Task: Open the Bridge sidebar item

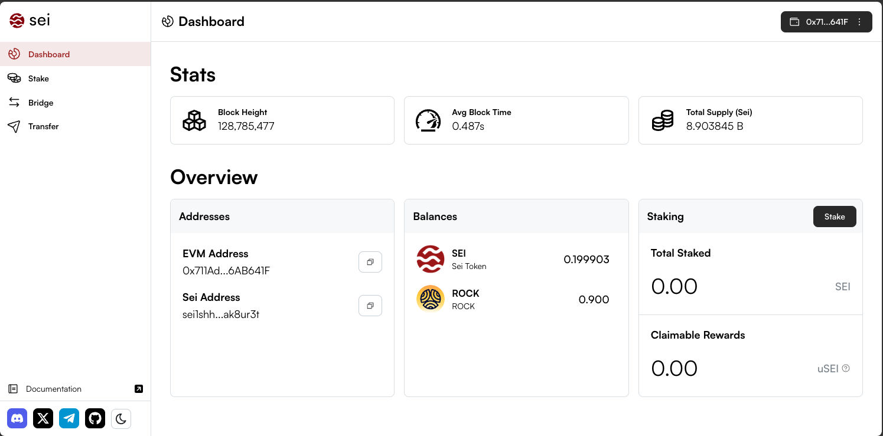Action: click(x=75, y=103)
